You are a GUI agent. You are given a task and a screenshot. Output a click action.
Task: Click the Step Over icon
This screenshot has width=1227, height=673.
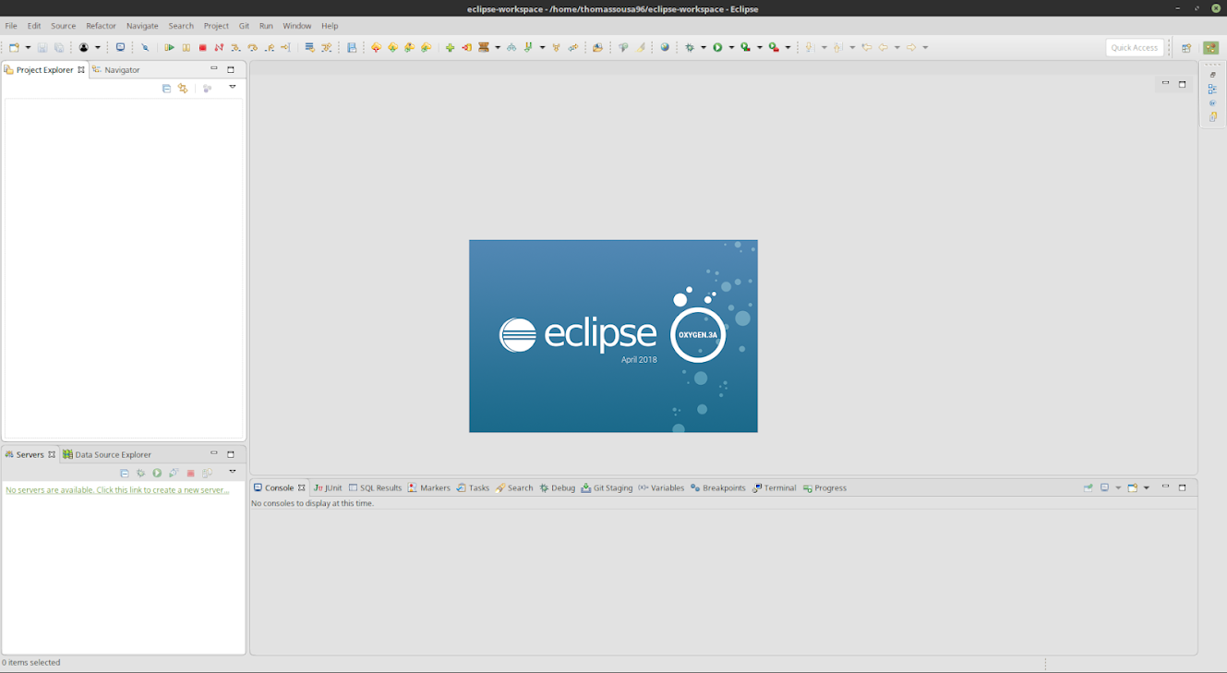coord(252,47)
